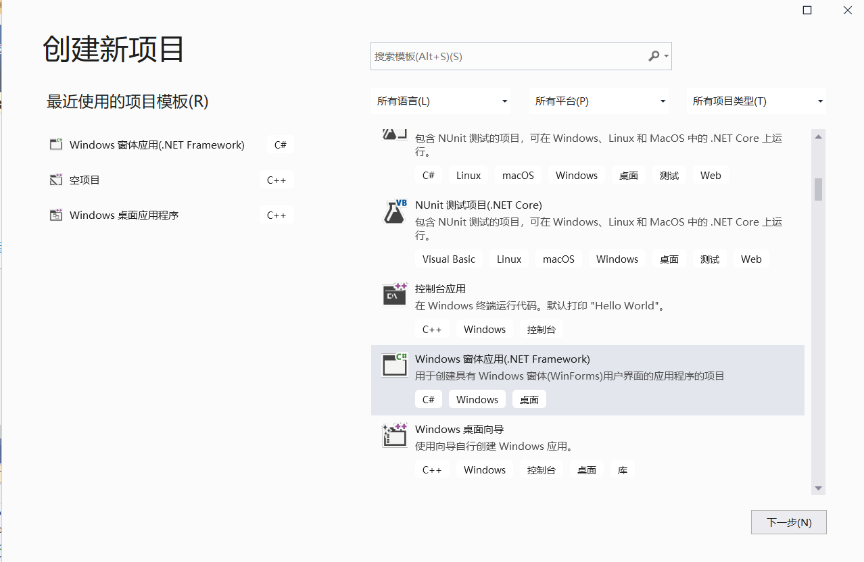Select recent template Windows 桌面应用程序
This screenshot has width=864, height=562.
point(124,215)
